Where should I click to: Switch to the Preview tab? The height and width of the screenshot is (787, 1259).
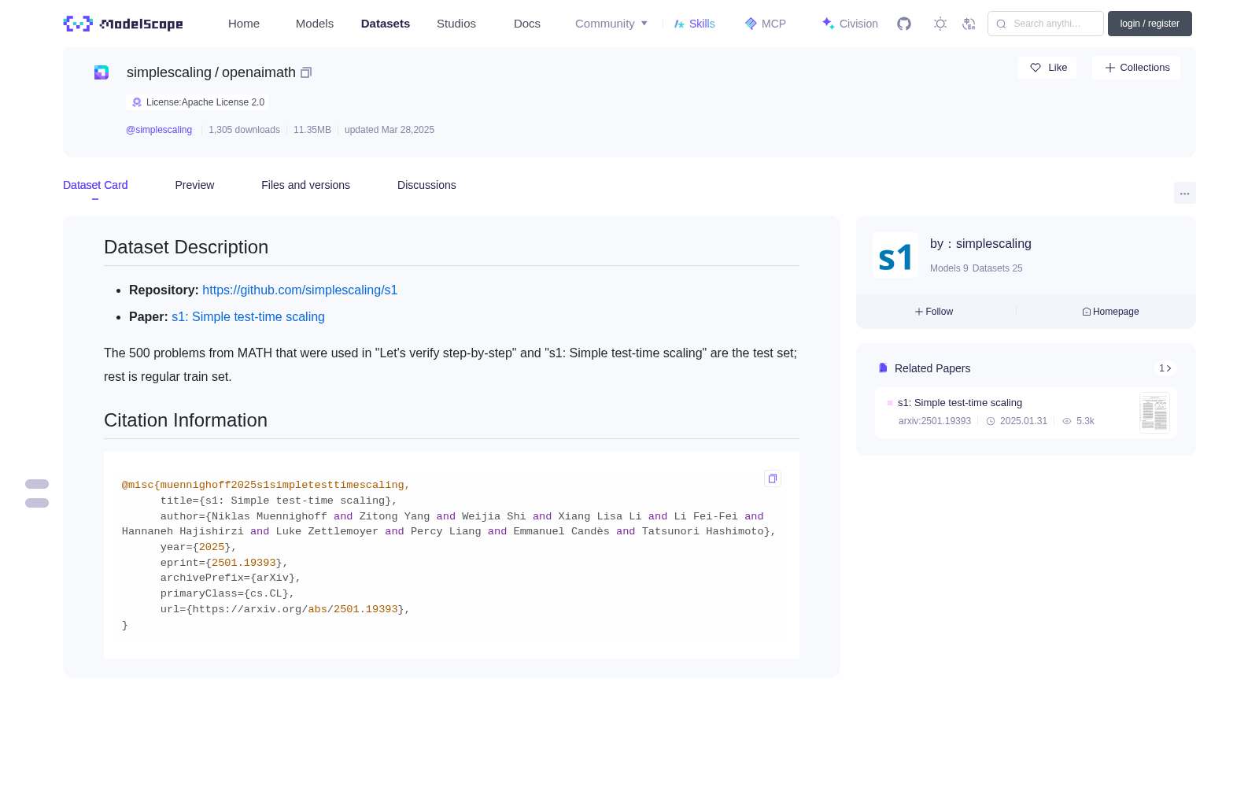(x=194, y=185)
